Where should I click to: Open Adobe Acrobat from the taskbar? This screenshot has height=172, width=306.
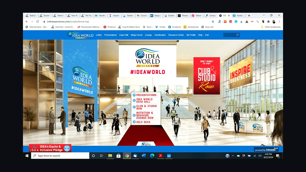pyautogui.click(x=160, y=156)
